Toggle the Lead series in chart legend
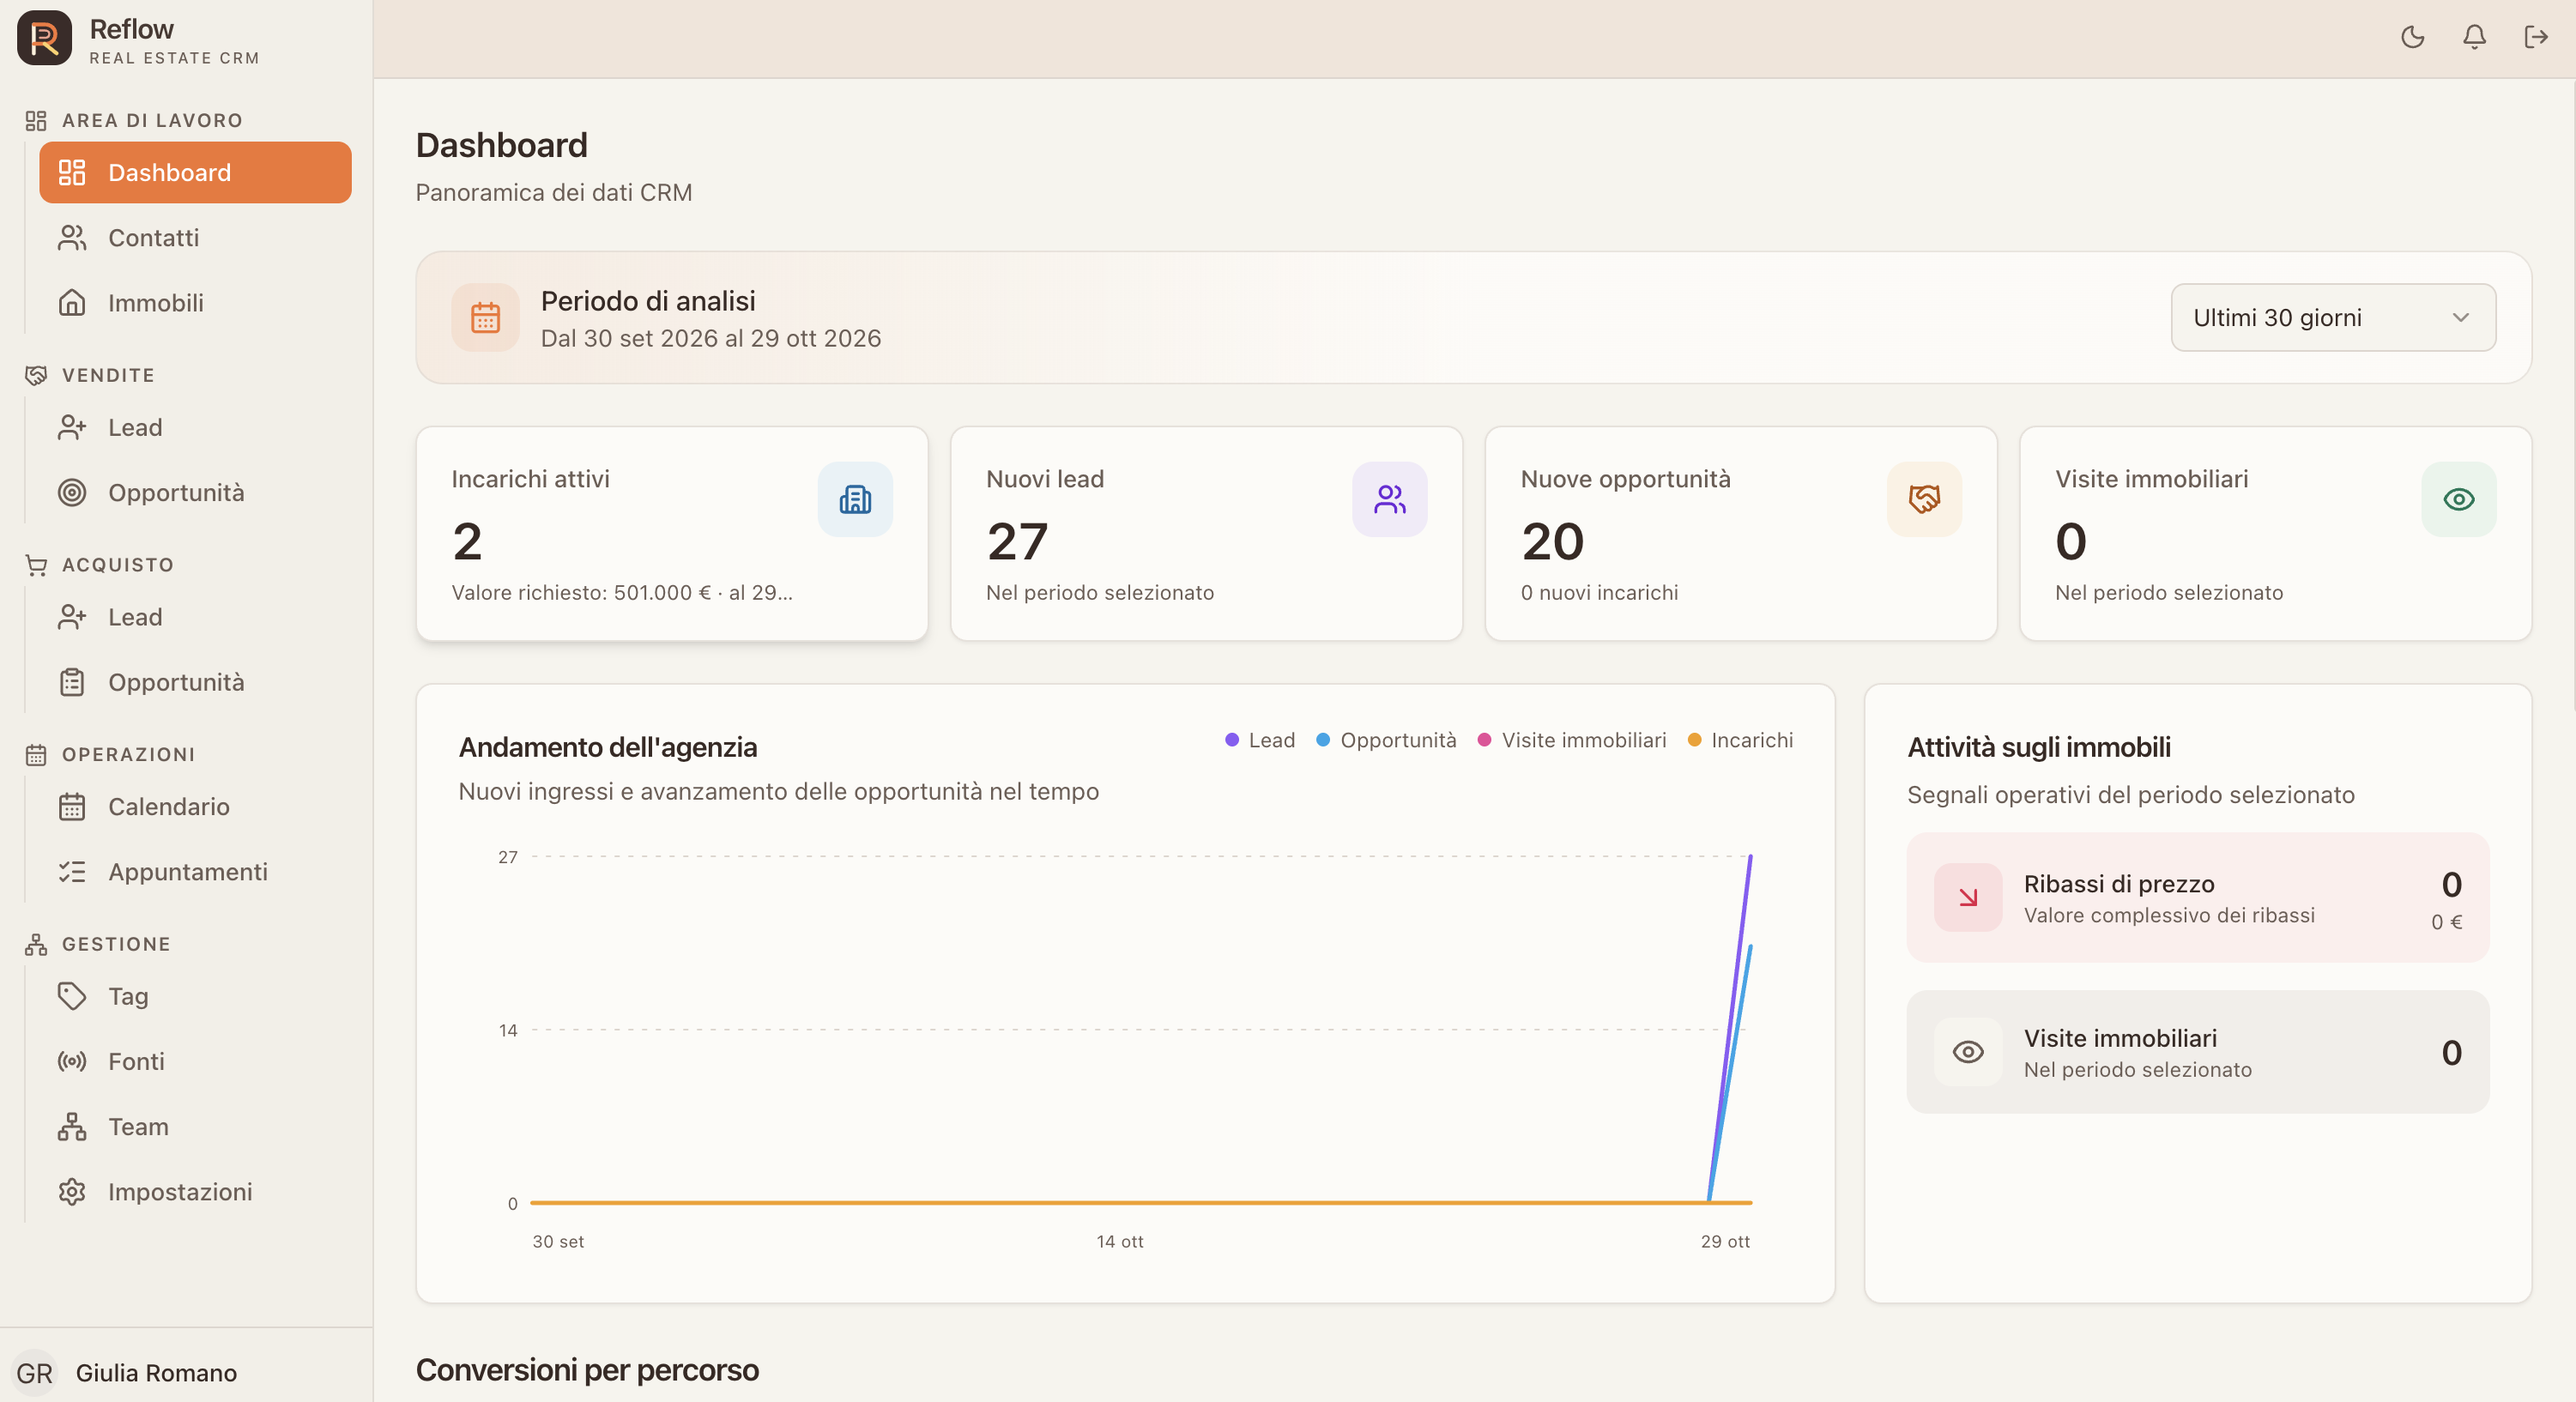 tap(1260, 740)
